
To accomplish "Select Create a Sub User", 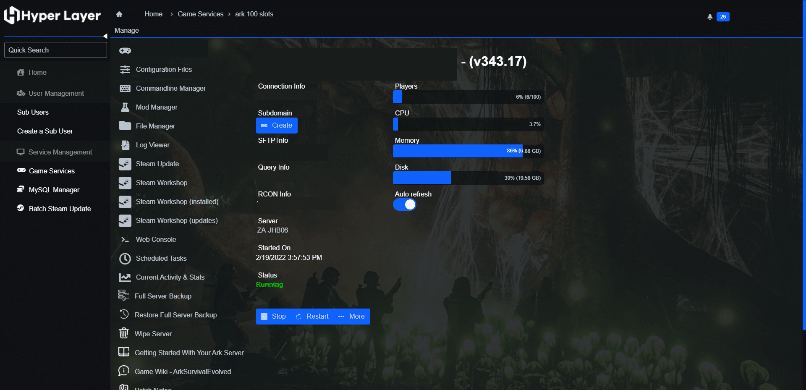I will (x=45, y=131).
